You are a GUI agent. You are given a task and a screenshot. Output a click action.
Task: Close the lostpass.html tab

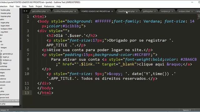pyautogui.click(x=192, y=12)
